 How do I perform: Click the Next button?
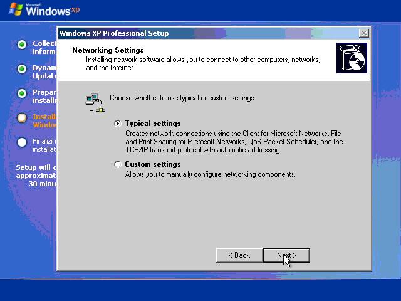point(286,255)
